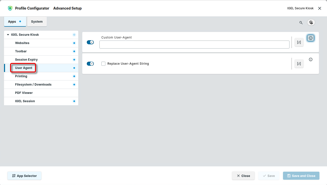Switch to the System tab

point(37,22)
